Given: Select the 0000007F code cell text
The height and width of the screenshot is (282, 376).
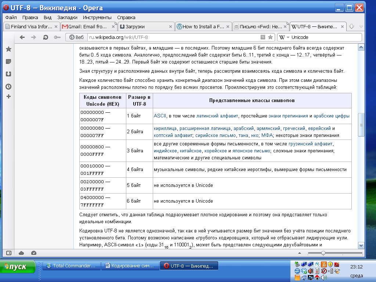Looking at the screenshot, I should pos(92,120).
